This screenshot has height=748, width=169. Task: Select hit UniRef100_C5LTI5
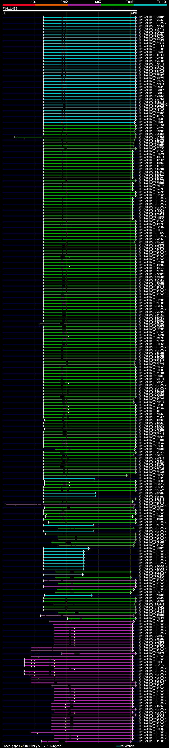[x=152, y=361]
